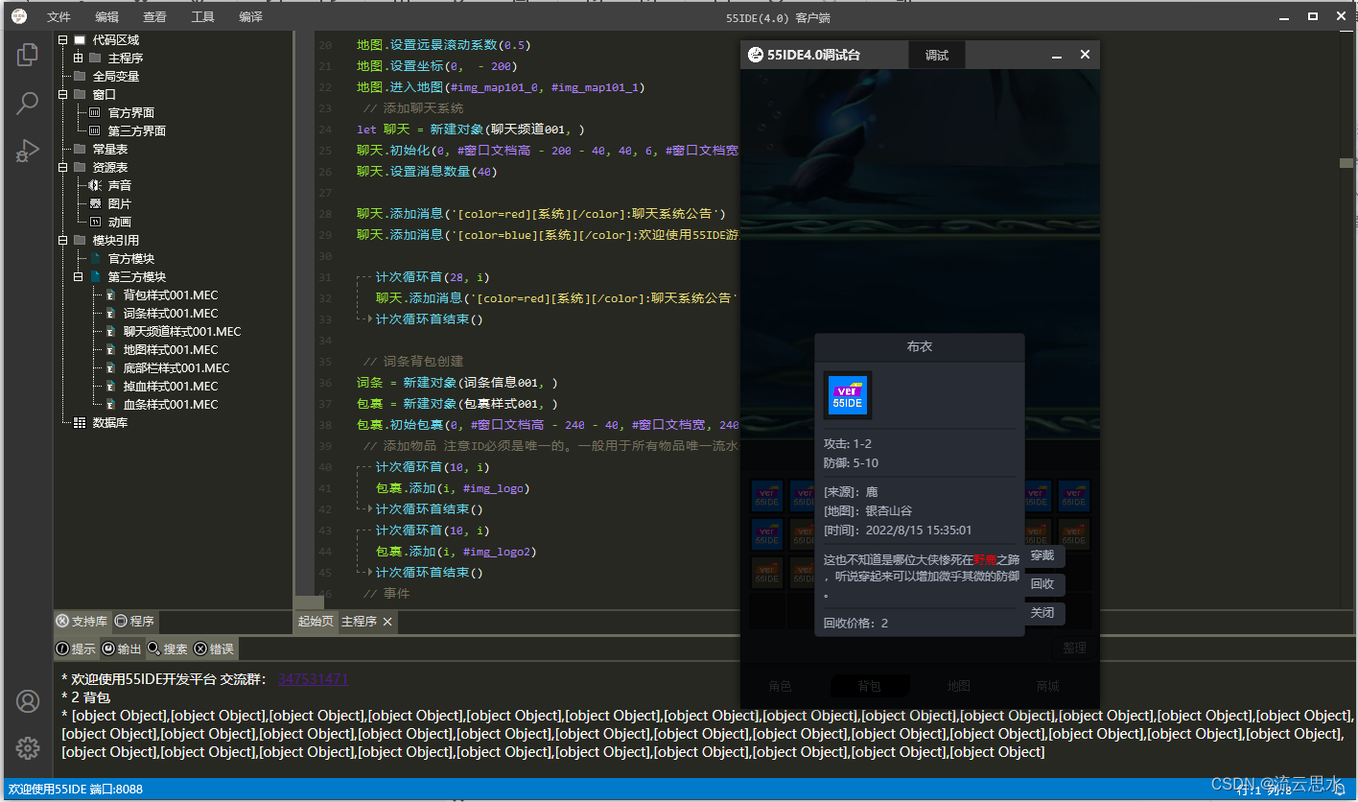Open the file explorer icon in activity bar
Screen dimensions: 1358x802
point(27,55)
